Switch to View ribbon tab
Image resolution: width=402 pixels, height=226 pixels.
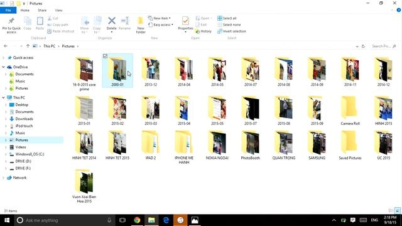coord(58,10)
